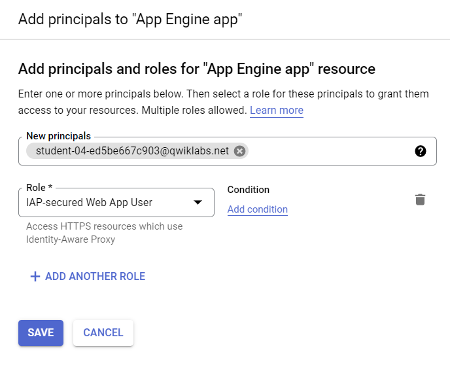Click the Condition heading

click(x=249, y=190)
